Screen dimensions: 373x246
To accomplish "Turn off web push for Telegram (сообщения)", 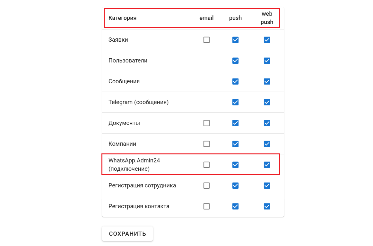I will pos(267,102).
